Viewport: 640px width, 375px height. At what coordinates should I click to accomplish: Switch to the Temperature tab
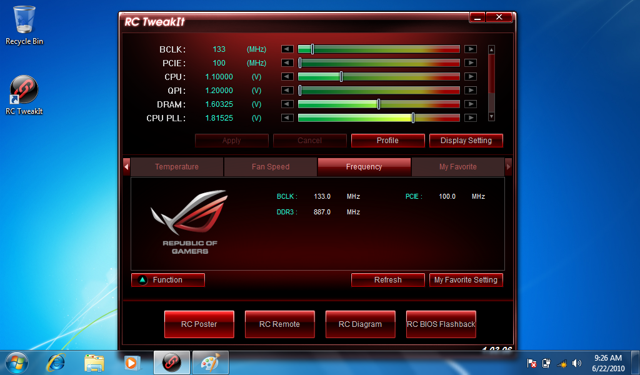click(x=177, y=167)
